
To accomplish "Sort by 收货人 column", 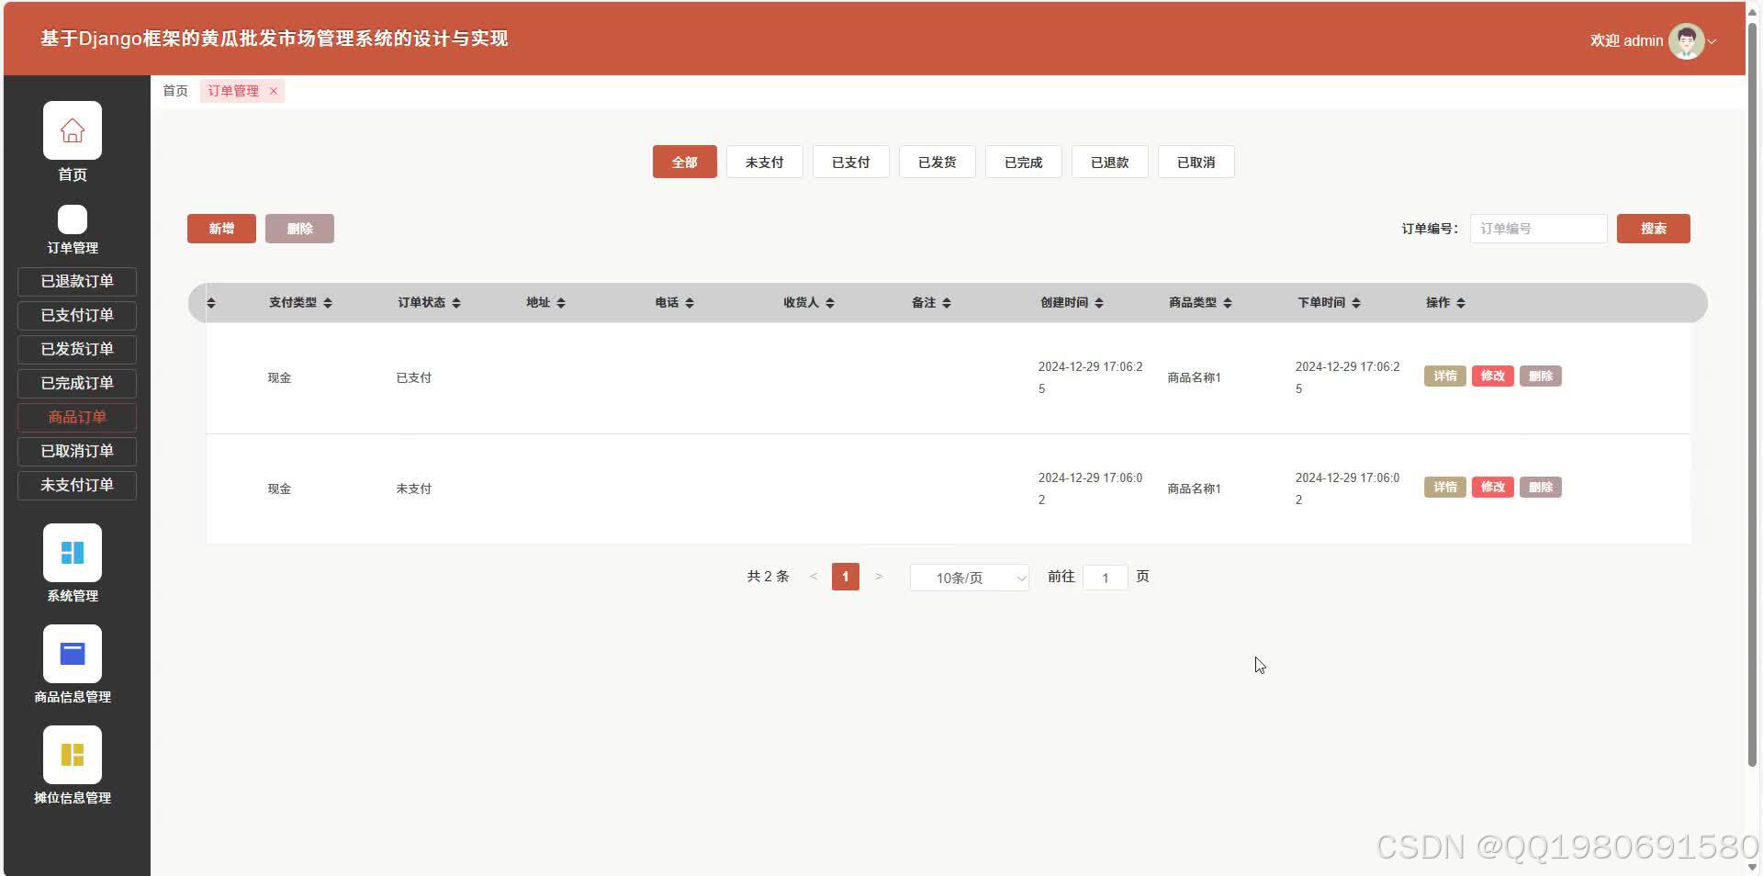I will [830, 303].
